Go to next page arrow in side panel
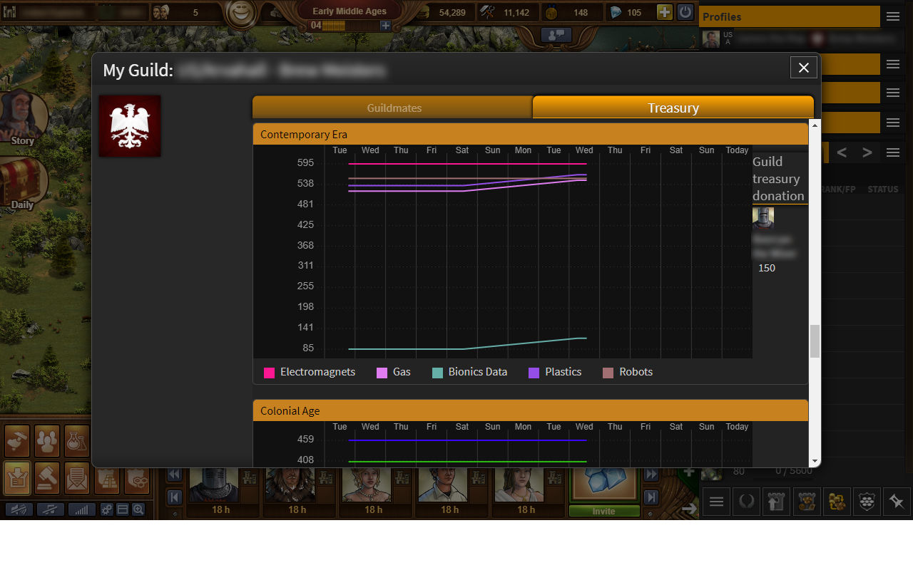The height and width of the screenshot is (570, 913). 867,152
